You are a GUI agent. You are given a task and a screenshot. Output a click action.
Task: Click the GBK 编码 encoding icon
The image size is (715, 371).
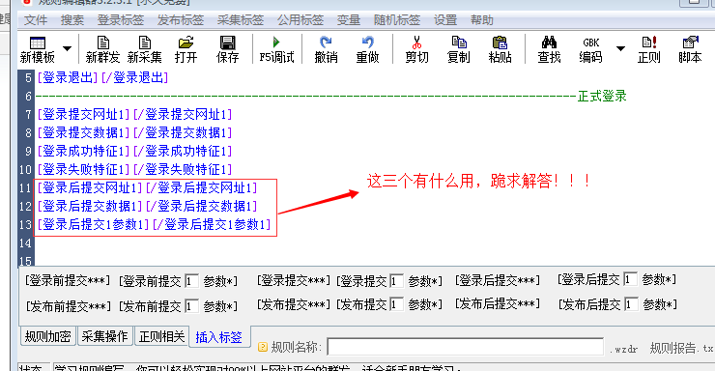pyautogui.click(x=591, y=49)
